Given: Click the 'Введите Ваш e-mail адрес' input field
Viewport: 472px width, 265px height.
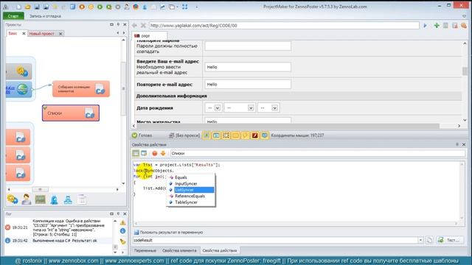Looking at the screenshot, I should point(248,67).
